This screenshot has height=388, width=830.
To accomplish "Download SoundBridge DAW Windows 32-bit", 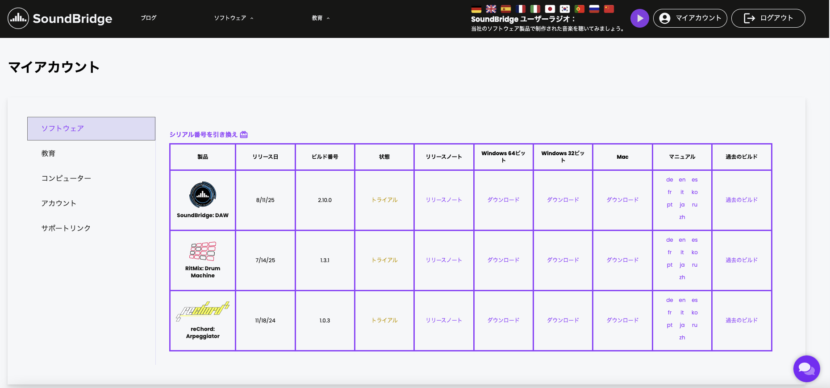I will (563, 200).
